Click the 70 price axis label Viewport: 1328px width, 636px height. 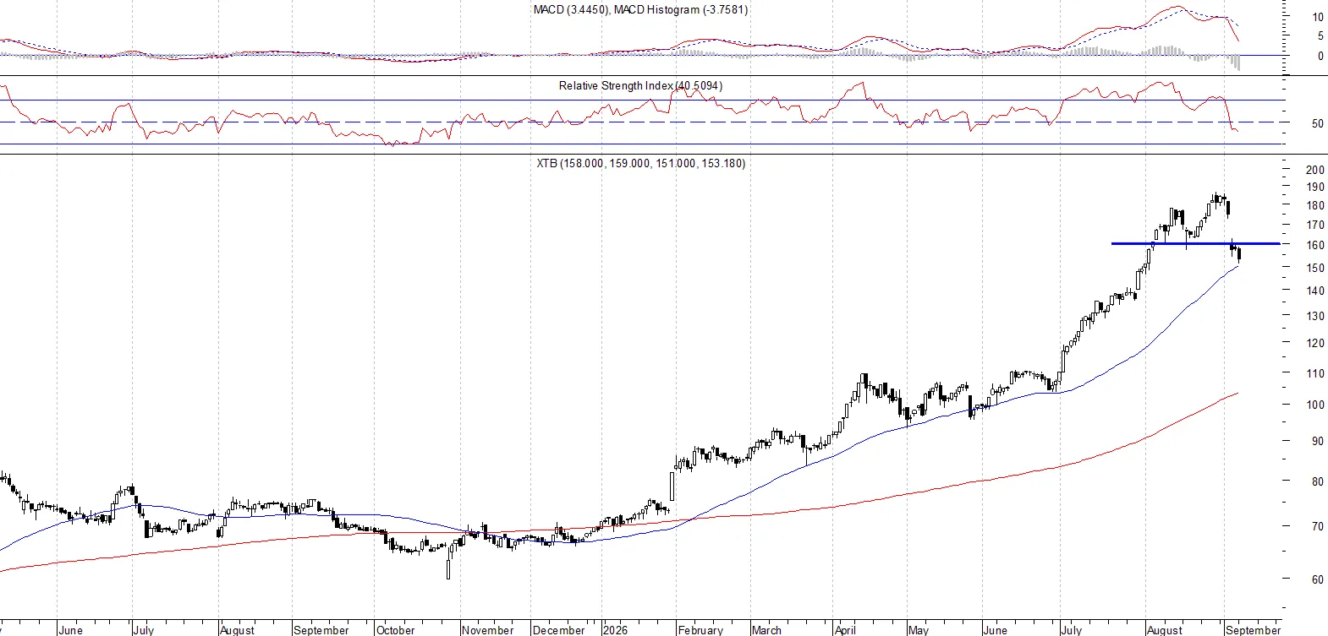(1318, 526)
